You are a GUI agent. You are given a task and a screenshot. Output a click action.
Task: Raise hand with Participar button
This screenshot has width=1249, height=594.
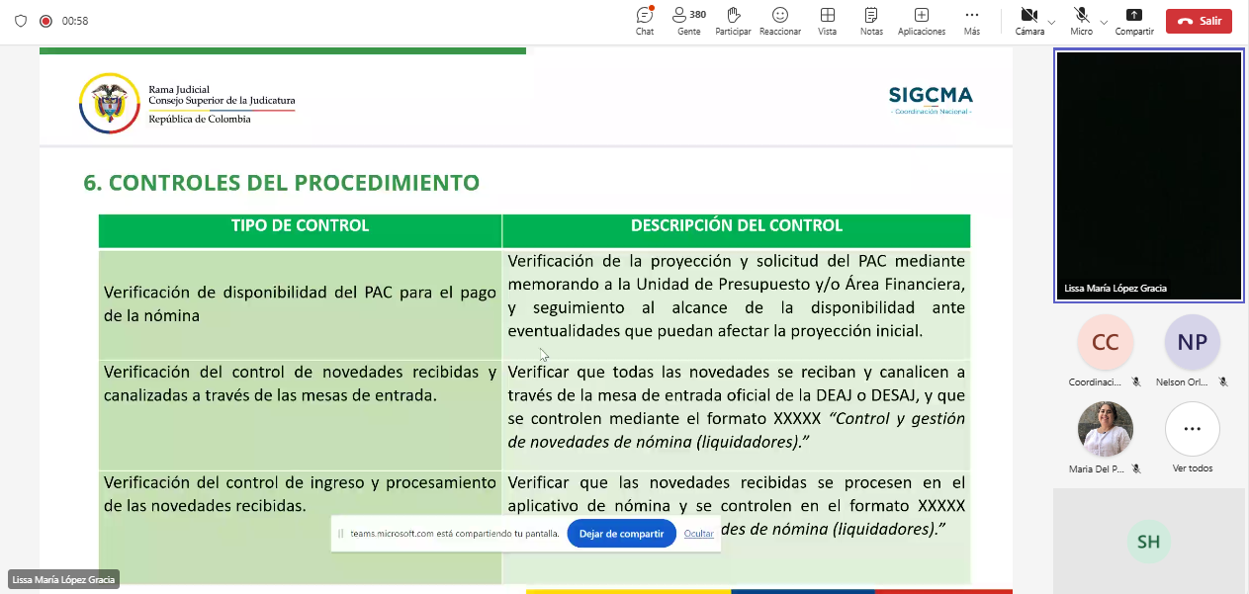click(733, 21)
